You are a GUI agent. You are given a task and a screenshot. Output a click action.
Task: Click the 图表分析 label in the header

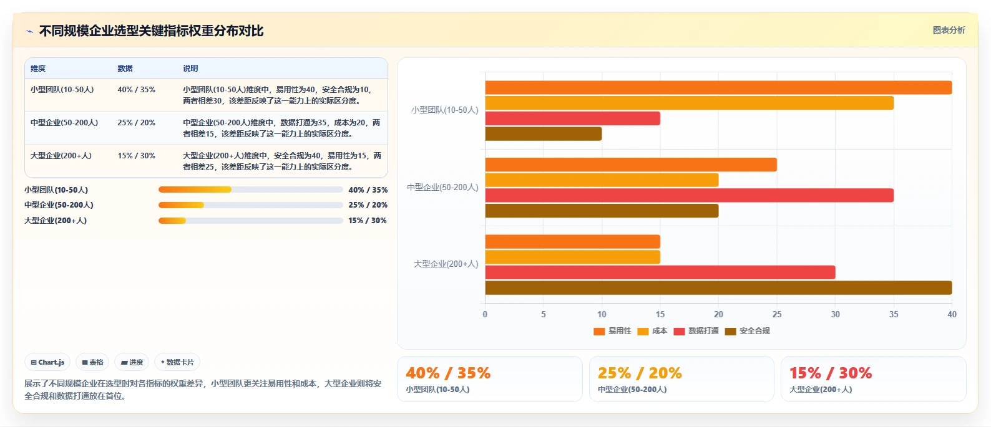coord(949,30)
